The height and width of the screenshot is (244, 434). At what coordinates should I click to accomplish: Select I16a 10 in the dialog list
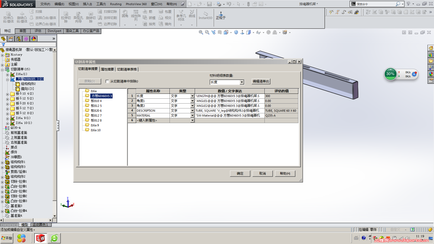[x=95, y=130]
